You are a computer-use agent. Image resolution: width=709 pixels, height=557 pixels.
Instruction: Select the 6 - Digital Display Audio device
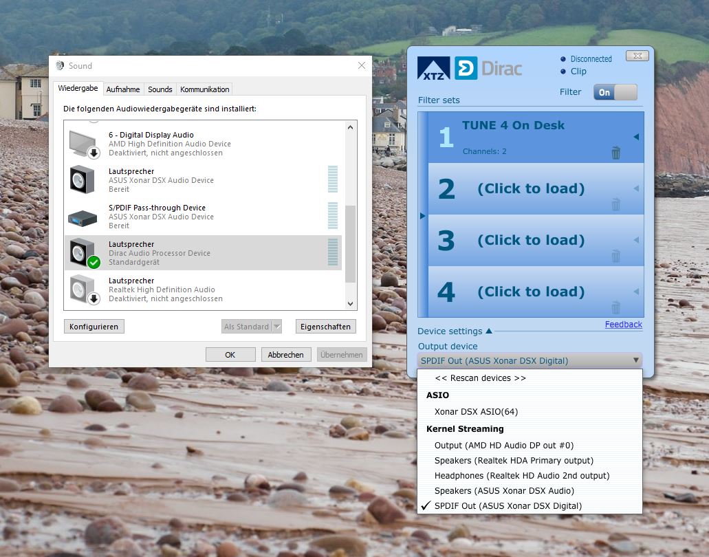pos(203,144)
